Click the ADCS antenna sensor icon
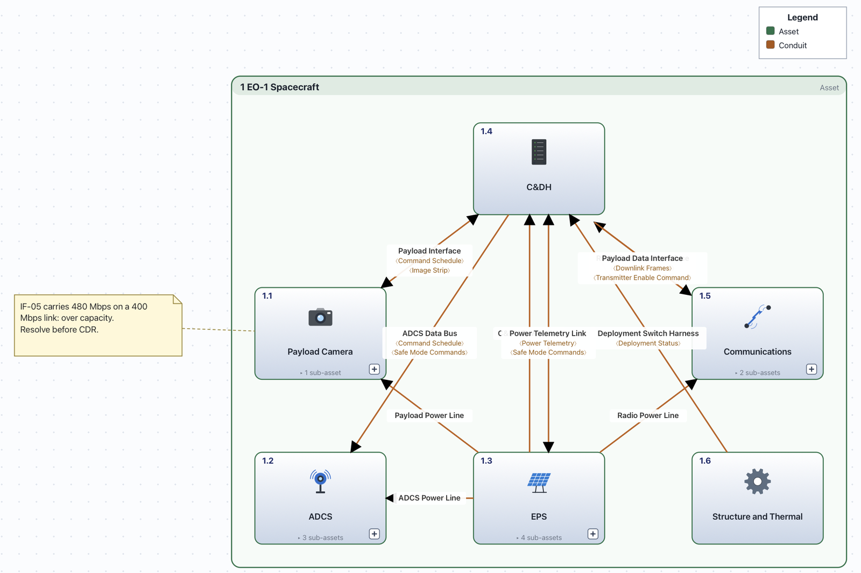Image resolution: width=861 pixels, height=573 pixels. (x=320, y=482)
